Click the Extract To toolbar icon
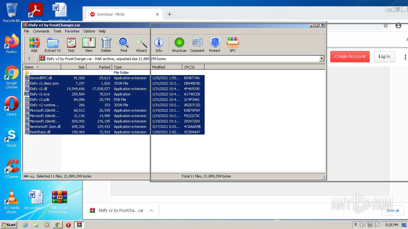The height and width of the screenshot is (229, 408). 53,45
